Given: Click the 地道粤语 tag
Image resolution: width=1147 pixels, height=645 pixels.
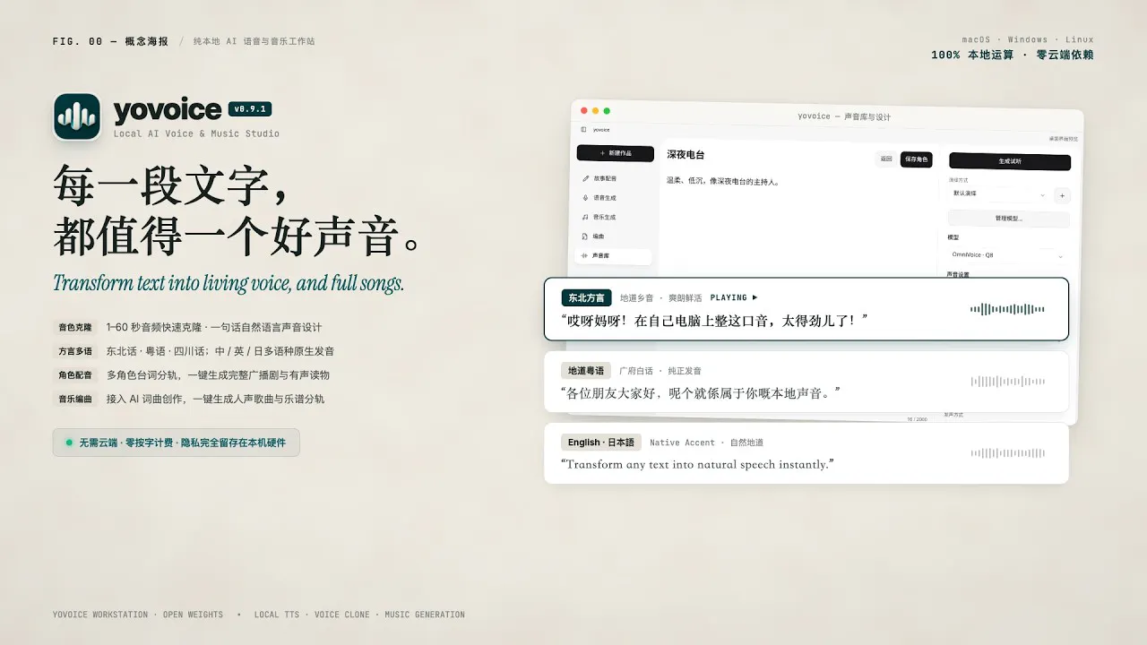Looking at the screenshot, I should click(x=587, y=371).
